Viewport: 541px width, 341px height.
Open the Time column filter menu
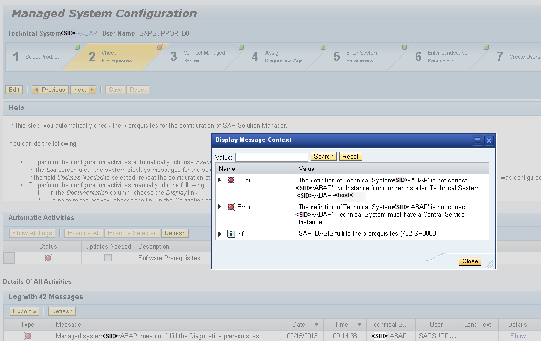pos(359,325)
